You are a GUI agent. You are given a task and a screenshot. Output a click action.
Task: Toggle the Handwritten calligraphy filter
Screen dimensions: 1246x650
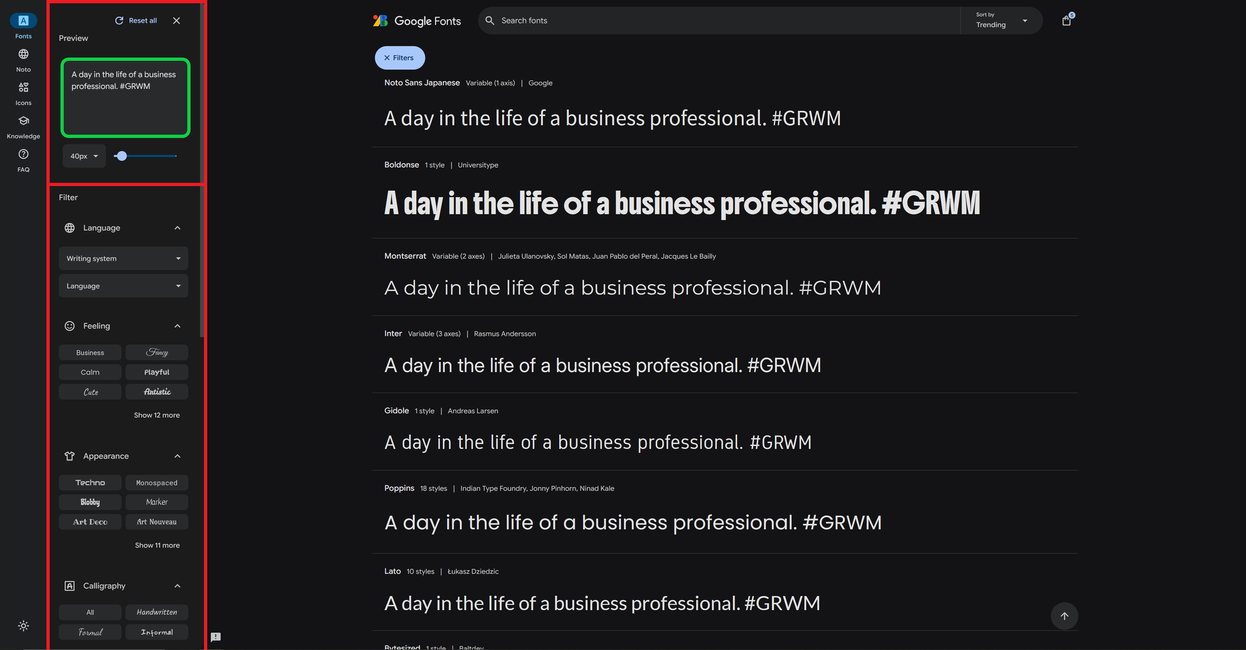coord(156,612)
